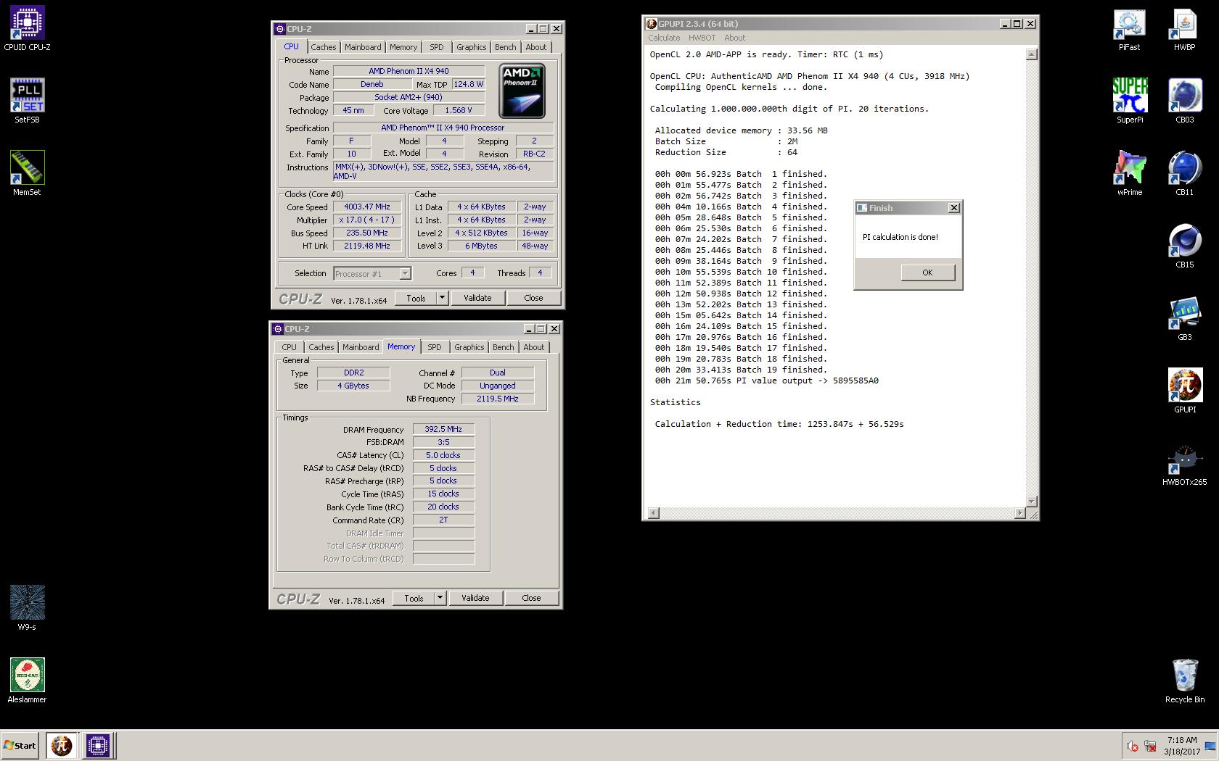This screenshot has width=1219, height=761.
Task: Click the AMD Phenom II processor logo
Action: point(522,91)
